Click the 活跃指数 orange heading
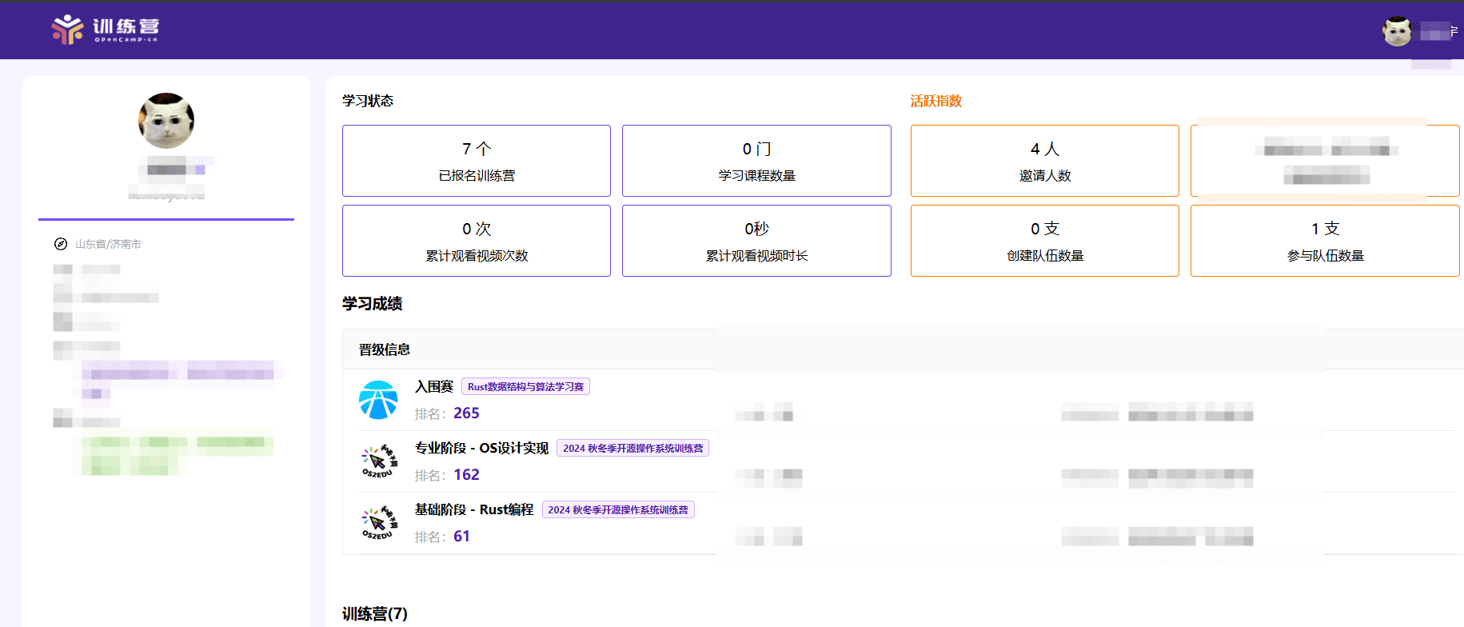The height and width of the screenshot is (627, 1464). click(935, 101)
